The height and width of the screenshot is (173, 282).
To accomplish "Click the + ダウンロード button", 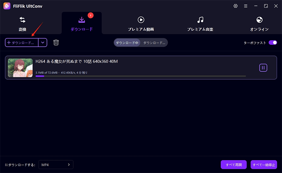I will click(22, 42).
